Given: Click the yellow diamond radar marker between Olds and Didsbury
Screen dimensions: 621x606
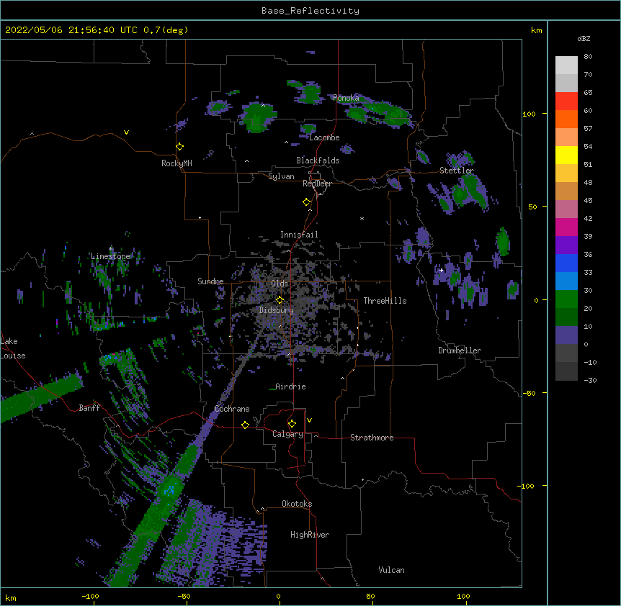Looking at the screenshot, I should pyautogui.click(x=280, y=300).
